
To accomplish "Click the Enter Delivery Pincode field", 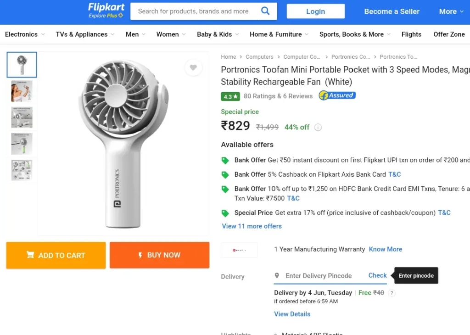I will tap(319, 276).
